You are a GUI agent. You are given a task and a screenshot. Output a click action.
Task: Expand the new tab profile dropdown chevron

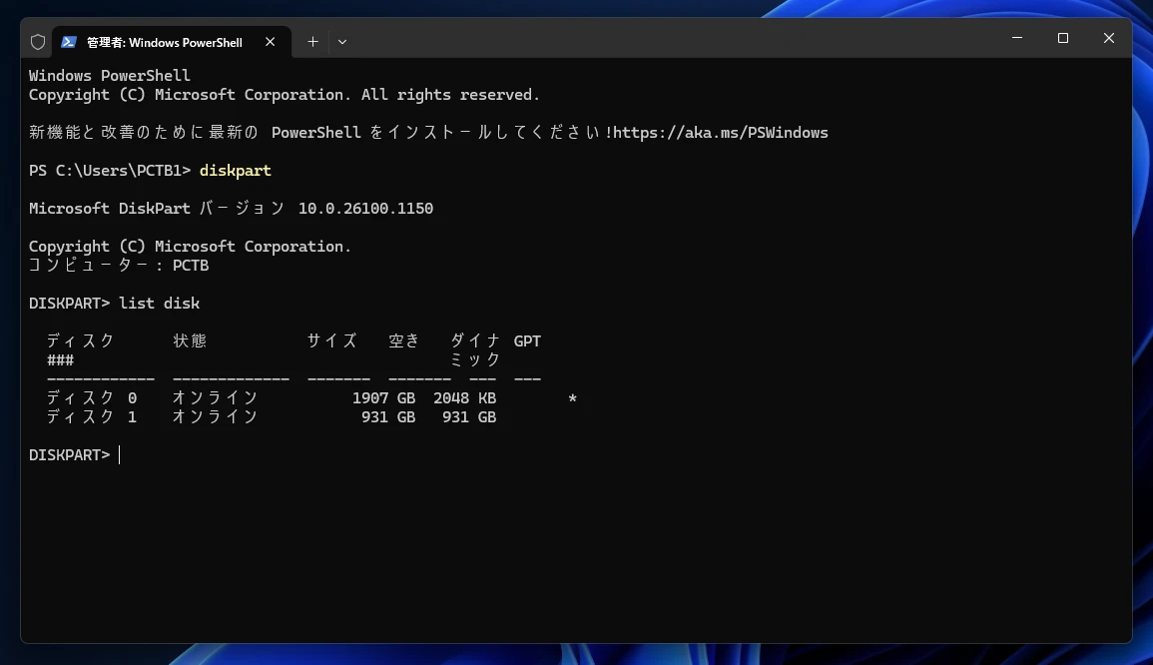342,42
